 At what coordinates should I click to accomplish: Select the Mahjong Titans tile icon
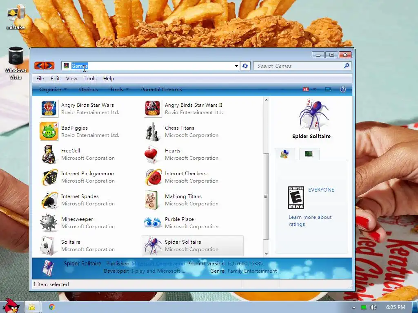coord(151,200)
